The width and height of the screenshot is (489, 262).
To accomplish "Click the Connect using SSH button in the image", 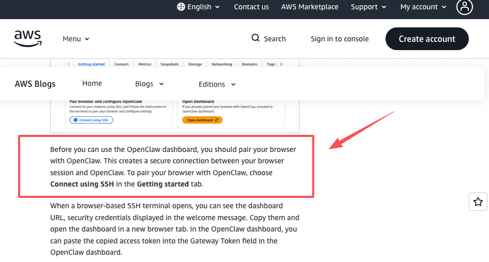I will click(x=92, y=120).
